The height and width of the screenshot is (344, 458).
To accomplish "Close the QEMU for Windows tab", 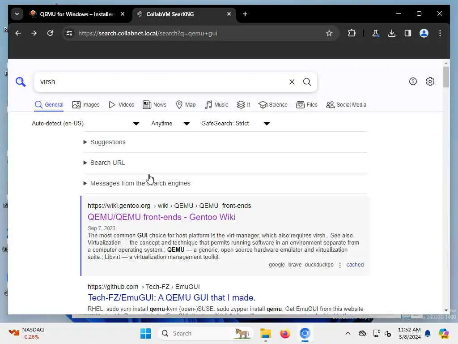I will [123, 14].
